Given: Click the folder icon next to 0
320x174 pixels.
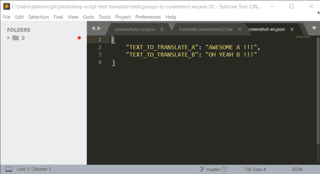Looking at the screenshot, I should (x=16, y=38).
